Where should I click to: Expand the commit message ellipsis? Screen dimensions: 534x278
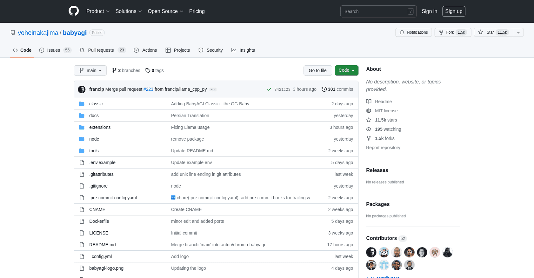tap(213, 89)
